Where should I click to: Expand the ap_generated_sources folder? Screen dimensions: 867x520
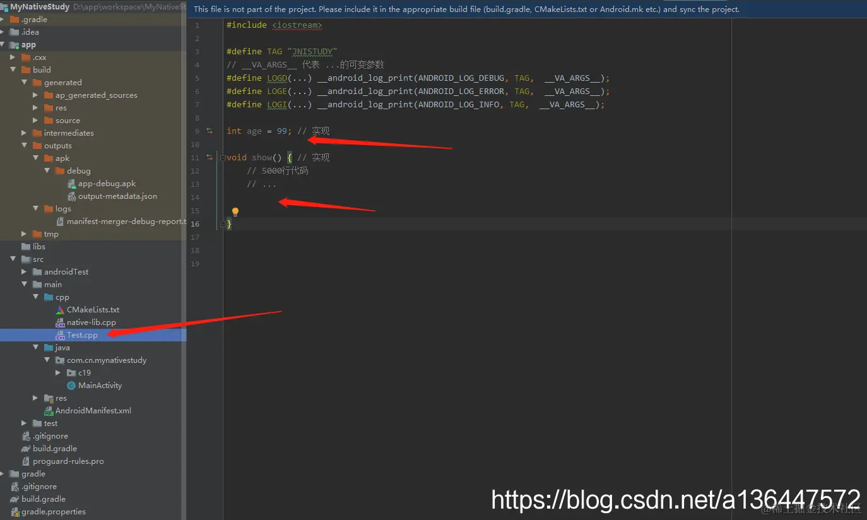click(x=36, y=95)
